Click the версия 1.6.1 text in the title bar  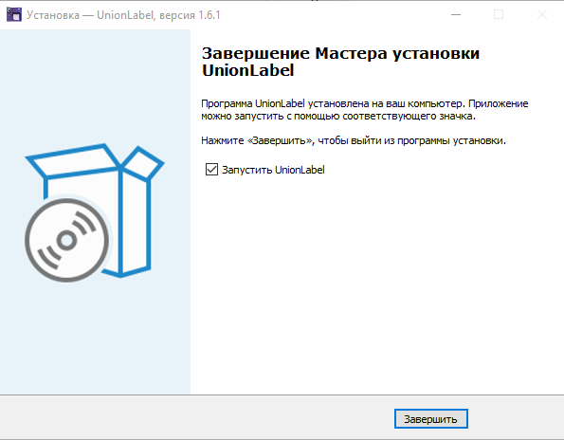tap(190, 15)
